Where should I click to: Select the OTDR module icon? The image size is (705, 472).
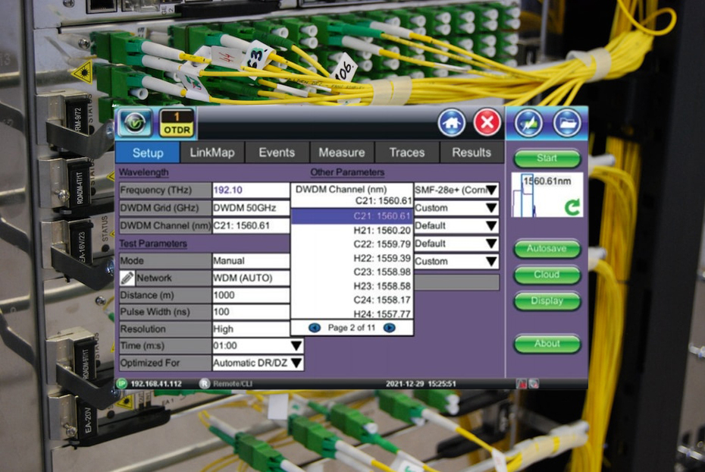point(177,122)
